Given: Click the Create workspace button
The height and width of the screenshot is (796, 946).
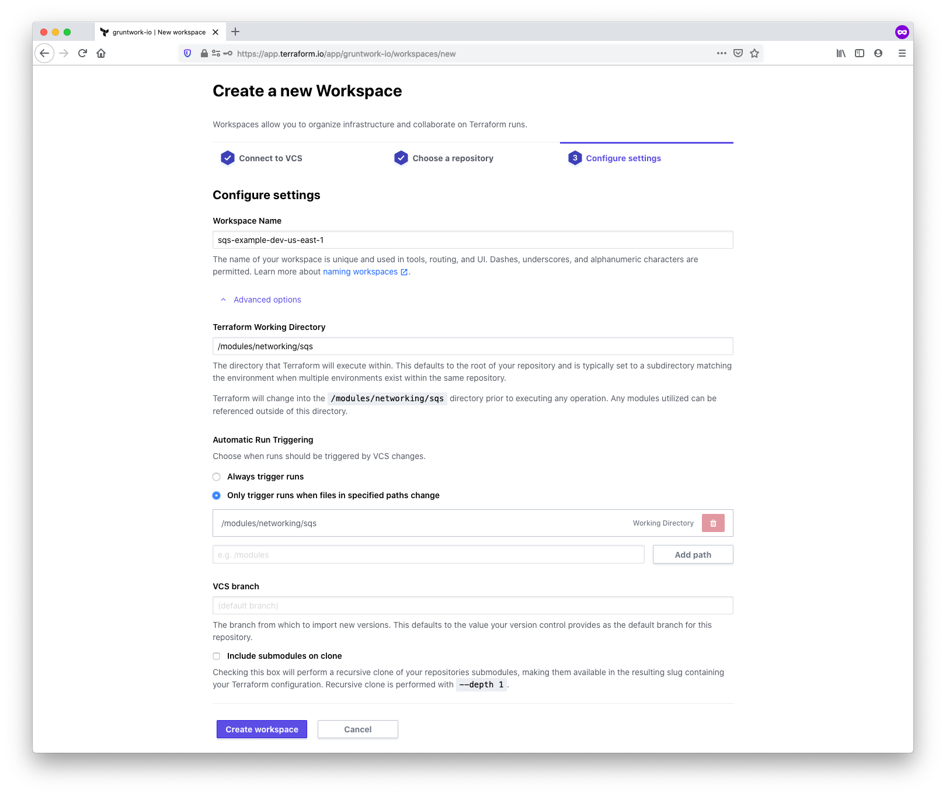Looking at the screenshot, I should 262,729.
